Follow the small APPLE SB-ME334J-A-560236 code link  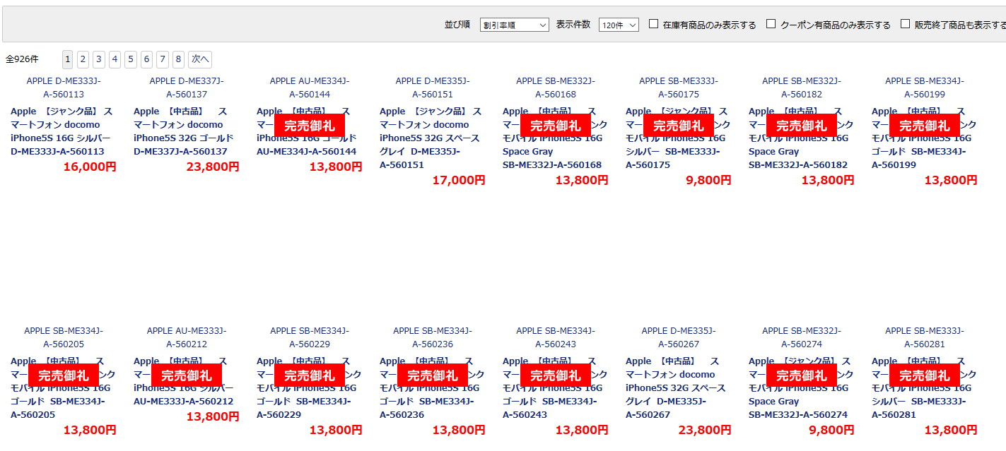433,337
